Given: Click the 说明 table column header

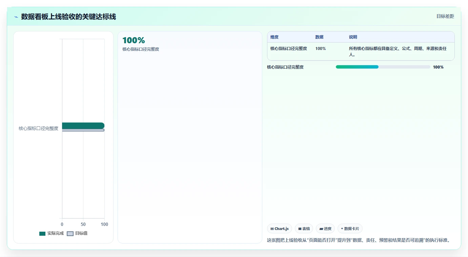Looking at the screenshot, I should tap(353, 37).
